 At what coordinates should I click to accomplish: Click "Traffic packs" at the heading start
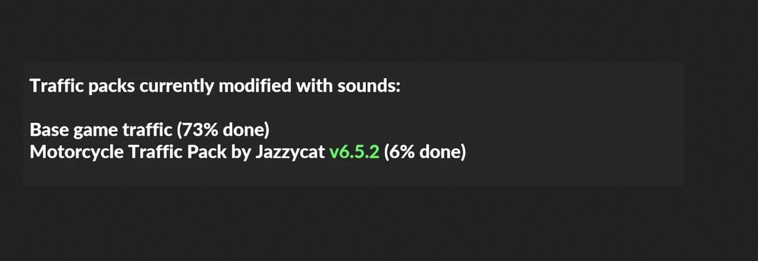[83, 86]
